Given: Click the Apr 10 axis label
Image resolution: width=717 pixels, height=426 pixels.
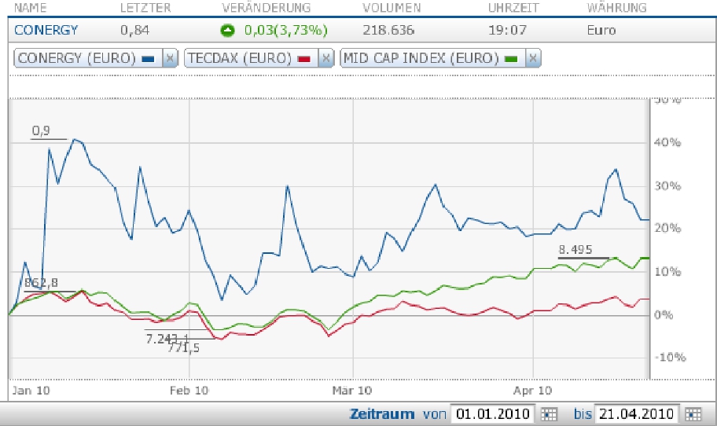Looking at the screenshot, I should 532,391.
